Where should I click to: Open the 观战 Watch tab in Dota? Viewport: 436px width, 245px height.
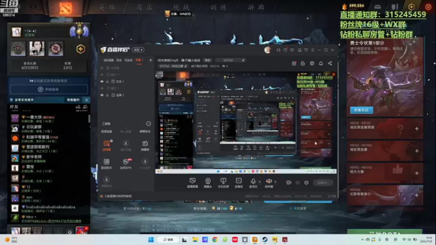pos(181,7)
